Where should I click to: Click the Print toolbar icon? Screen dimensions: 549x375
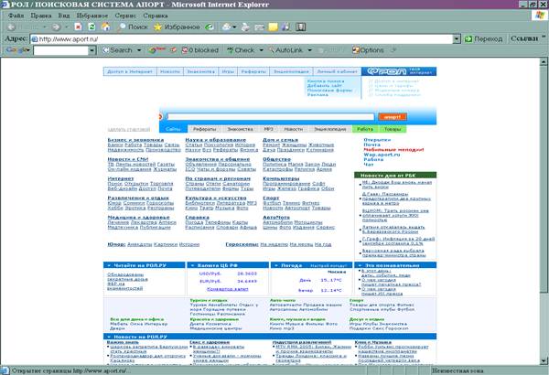pos(245,27)
